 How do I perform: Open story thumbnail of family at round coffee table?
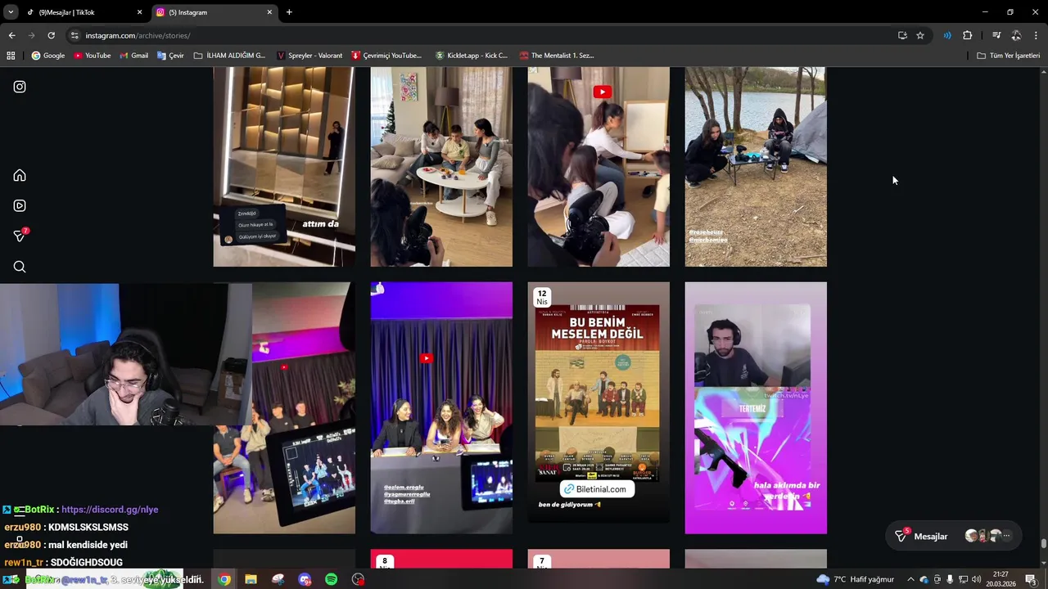click(441, 167)
